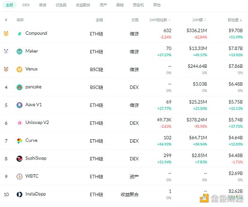Click Uniswap V2's 49.73K address count

coord(164,120)
